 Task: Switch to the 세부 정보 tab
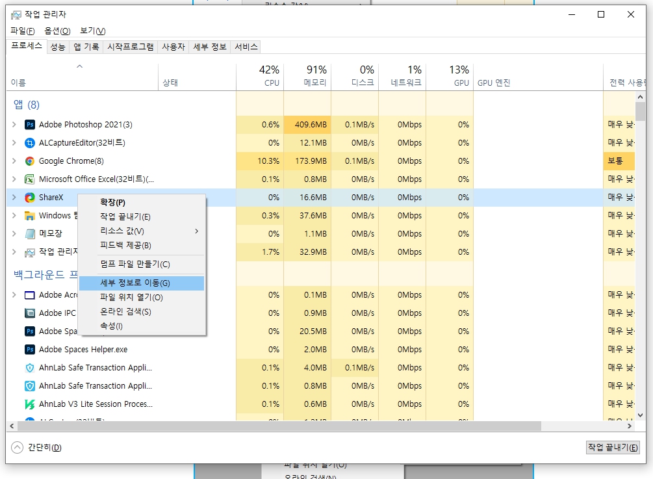click(209, 47)
